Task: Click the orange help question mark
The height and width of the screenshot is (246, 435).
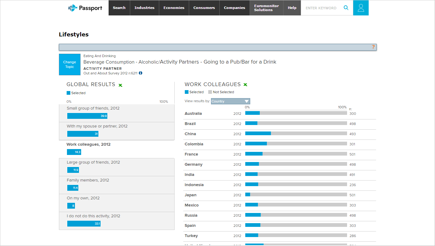Action: (x=373, y=47)
